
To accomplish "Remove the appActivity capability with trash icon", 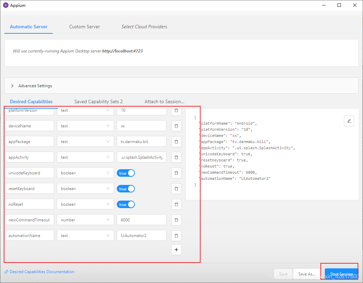I will tap(176, 157).
